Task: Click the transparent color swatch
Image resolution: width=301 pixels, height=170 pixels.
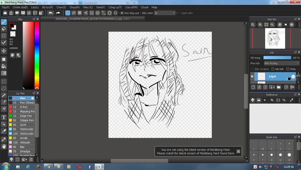Action: pyautogui.click(x=13, y=34)
